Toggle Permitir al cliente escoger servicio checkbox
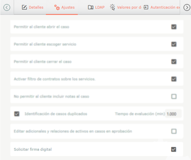191x160 pixels. pyautogui.click(x=174, y=44)
